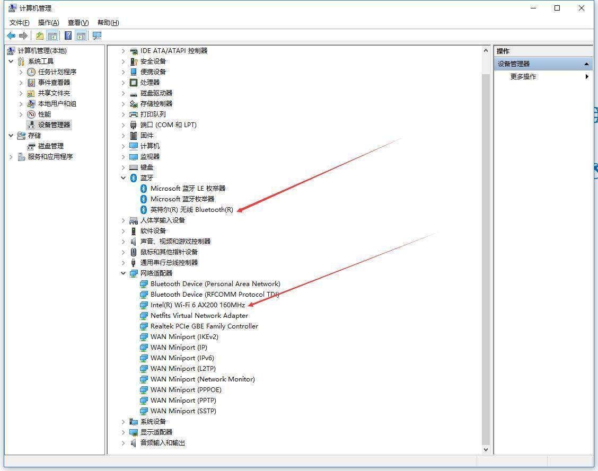The height and width of the screenshot is (471, 598).
Task: Click the Intel(R) Wi-Fi 6 AX200 adapter icon
Action: pyautogui.click(x=144, y=305)
